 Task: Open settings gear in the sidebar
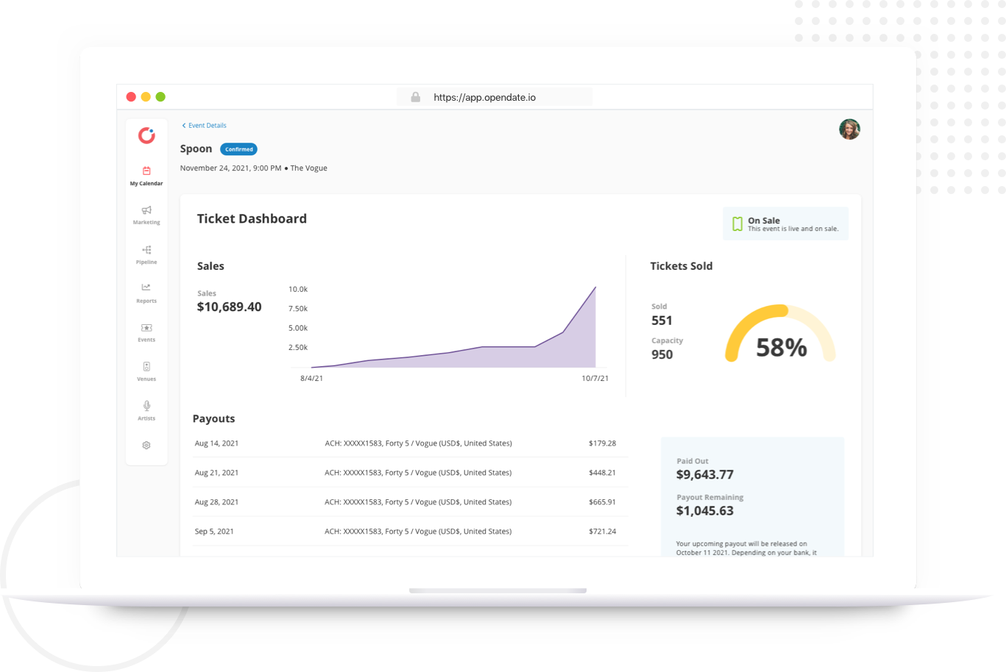146,446
